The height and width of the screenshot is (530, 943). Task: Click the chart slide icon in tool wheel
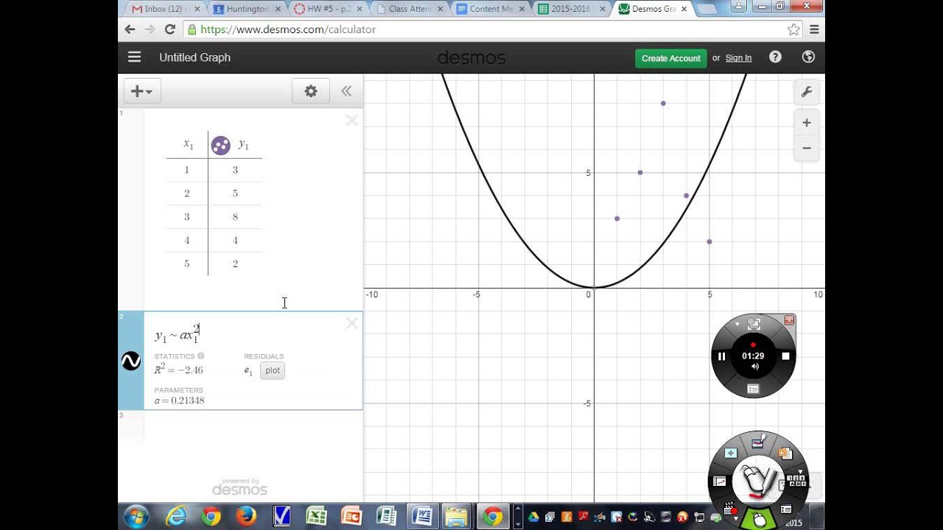[719, 481]
